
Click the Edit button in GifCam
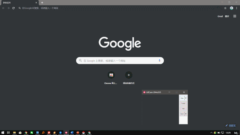coord(183,108)
